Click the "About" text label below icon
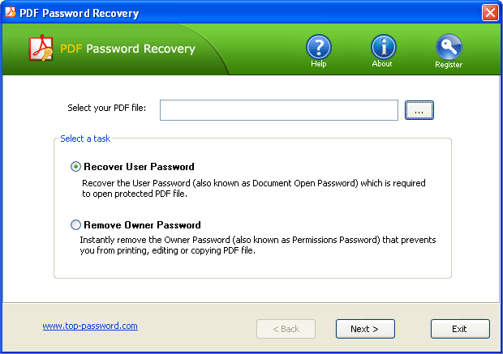This screenshot has width=503, height=354. point(382,64)
